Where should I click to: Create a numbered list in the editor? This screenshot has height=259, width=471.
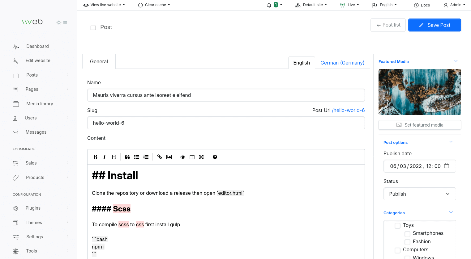tap(146, 157)
